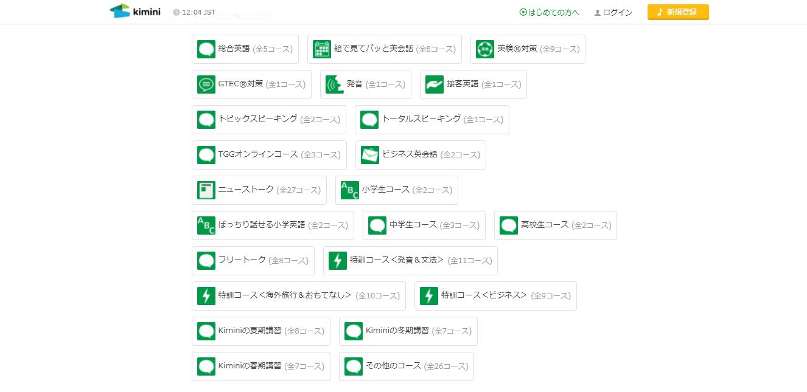Select the 高校生コース category

click(556, 225)
